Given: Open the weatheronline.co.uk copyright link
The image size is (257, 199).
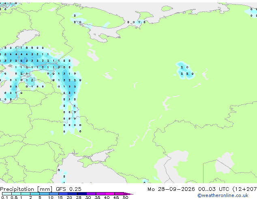Looking at the screenshot, I should coord(223,195).
